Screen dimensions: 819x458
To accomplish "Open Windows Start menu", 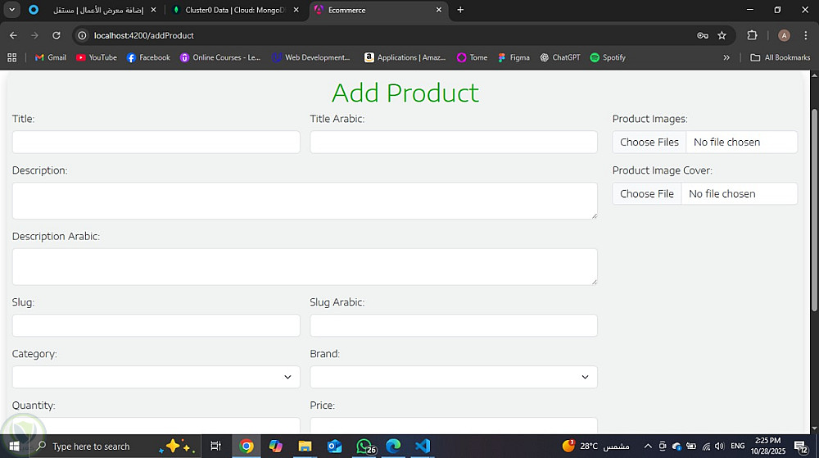I will click(14, 446).
